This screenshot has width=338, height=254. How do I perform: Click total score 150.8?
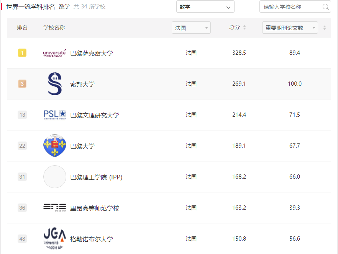(239, 239)
